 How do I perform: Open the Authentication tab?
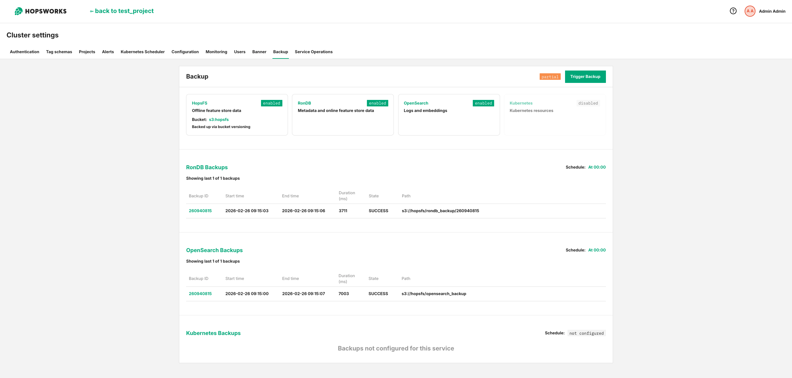(24, 52)
